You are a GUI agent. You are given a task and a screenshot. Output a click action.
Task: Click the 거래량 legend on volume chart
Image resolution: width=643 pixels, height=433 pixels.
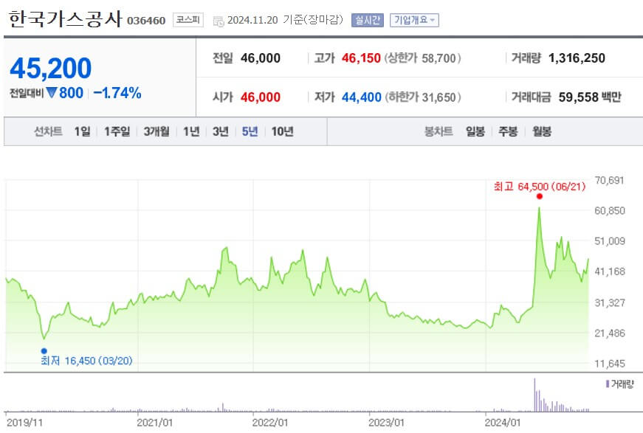coord(619,384)
